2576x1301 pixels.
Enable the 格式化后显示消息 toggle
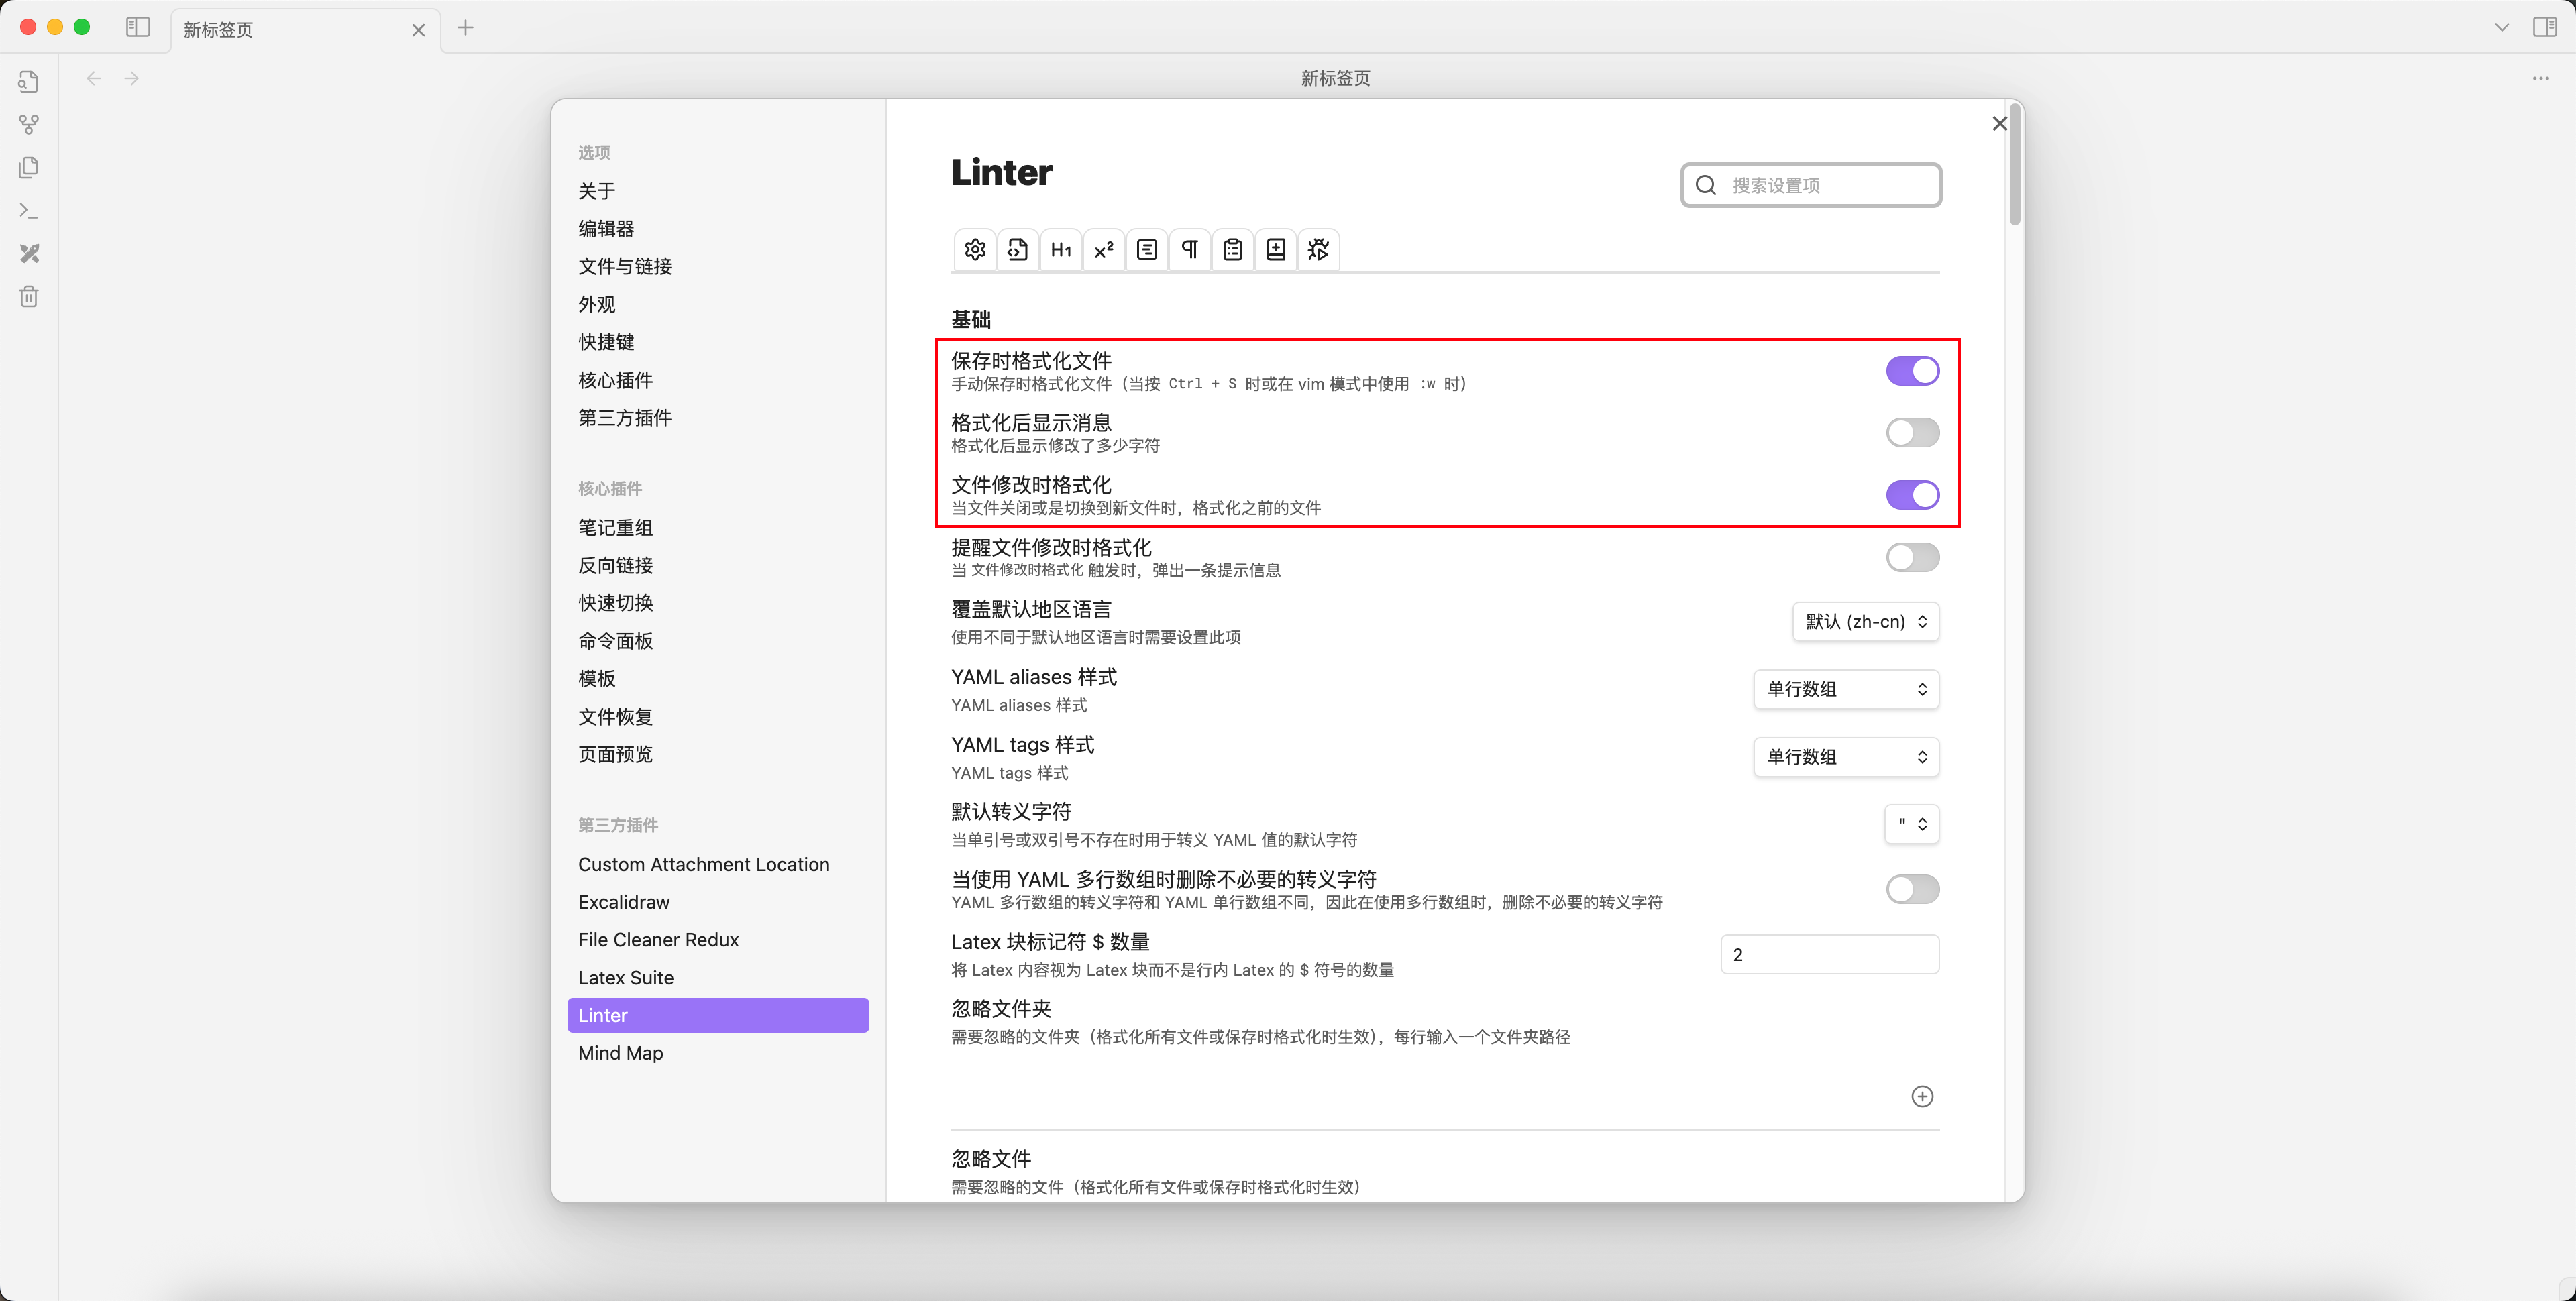[1912, 433]
